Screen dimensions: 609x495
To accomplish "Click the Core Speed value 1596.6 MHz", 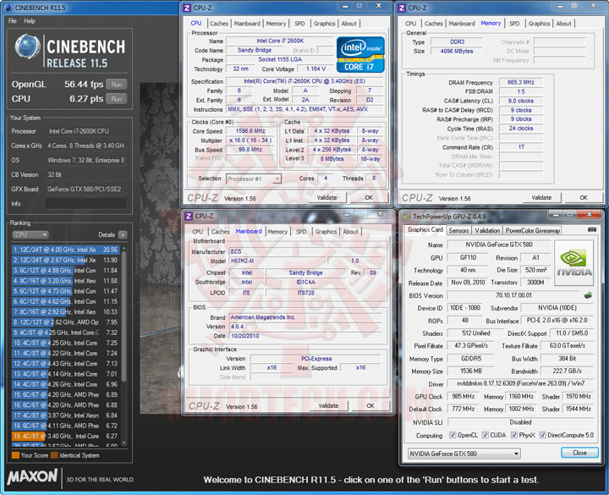I will pyautogui.click(x=250, y=131).
